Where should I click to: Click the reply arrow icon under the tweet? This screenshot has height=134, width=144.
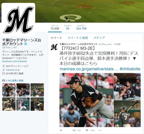click(x=61, y=130)
